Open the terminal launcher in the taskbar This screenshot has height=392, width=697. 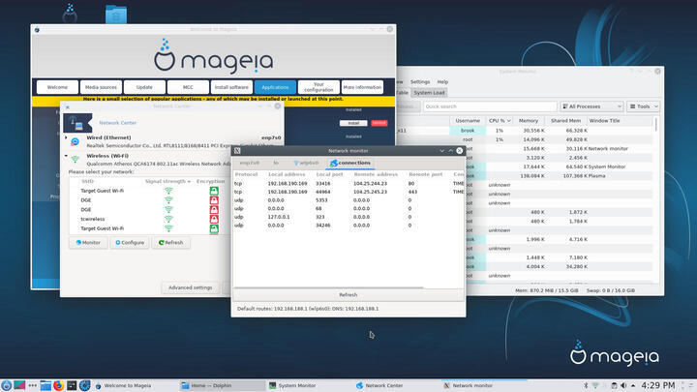(x=72, y=385)
